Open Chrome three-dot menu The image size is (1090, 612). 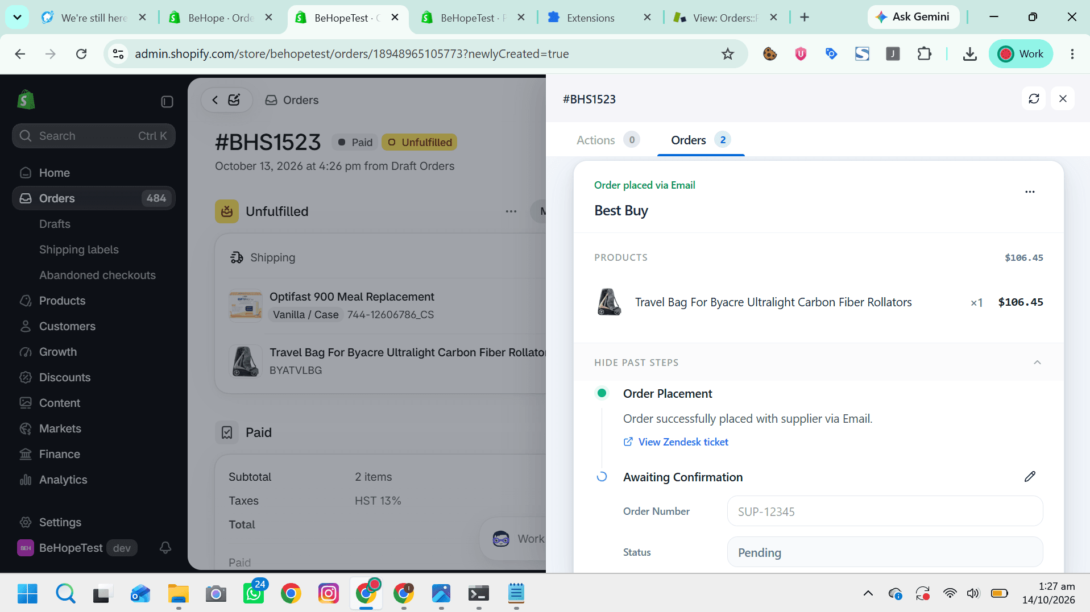(x=1072, y=54)
